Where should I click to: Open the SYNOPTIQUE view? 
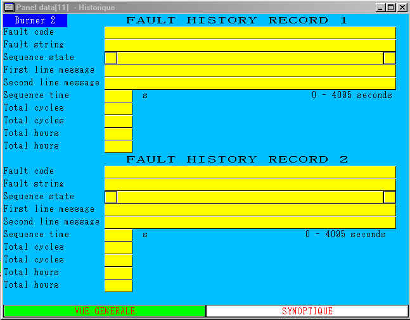tap(307, 311)
